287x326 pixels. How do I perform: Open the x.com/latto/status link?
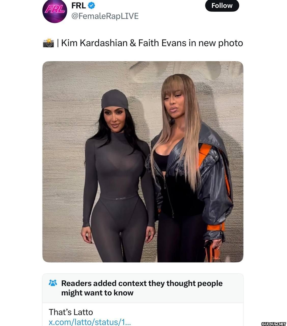[x=90, y=322]
